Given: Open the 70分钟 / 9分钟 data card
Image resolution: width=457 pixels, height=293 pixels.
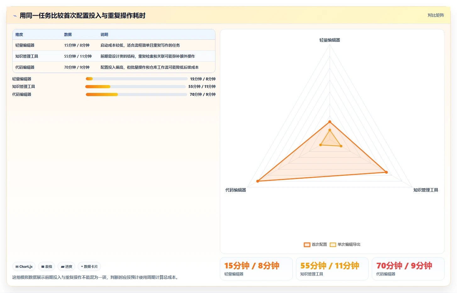Looking at the screenshot, I should point(408,269).
